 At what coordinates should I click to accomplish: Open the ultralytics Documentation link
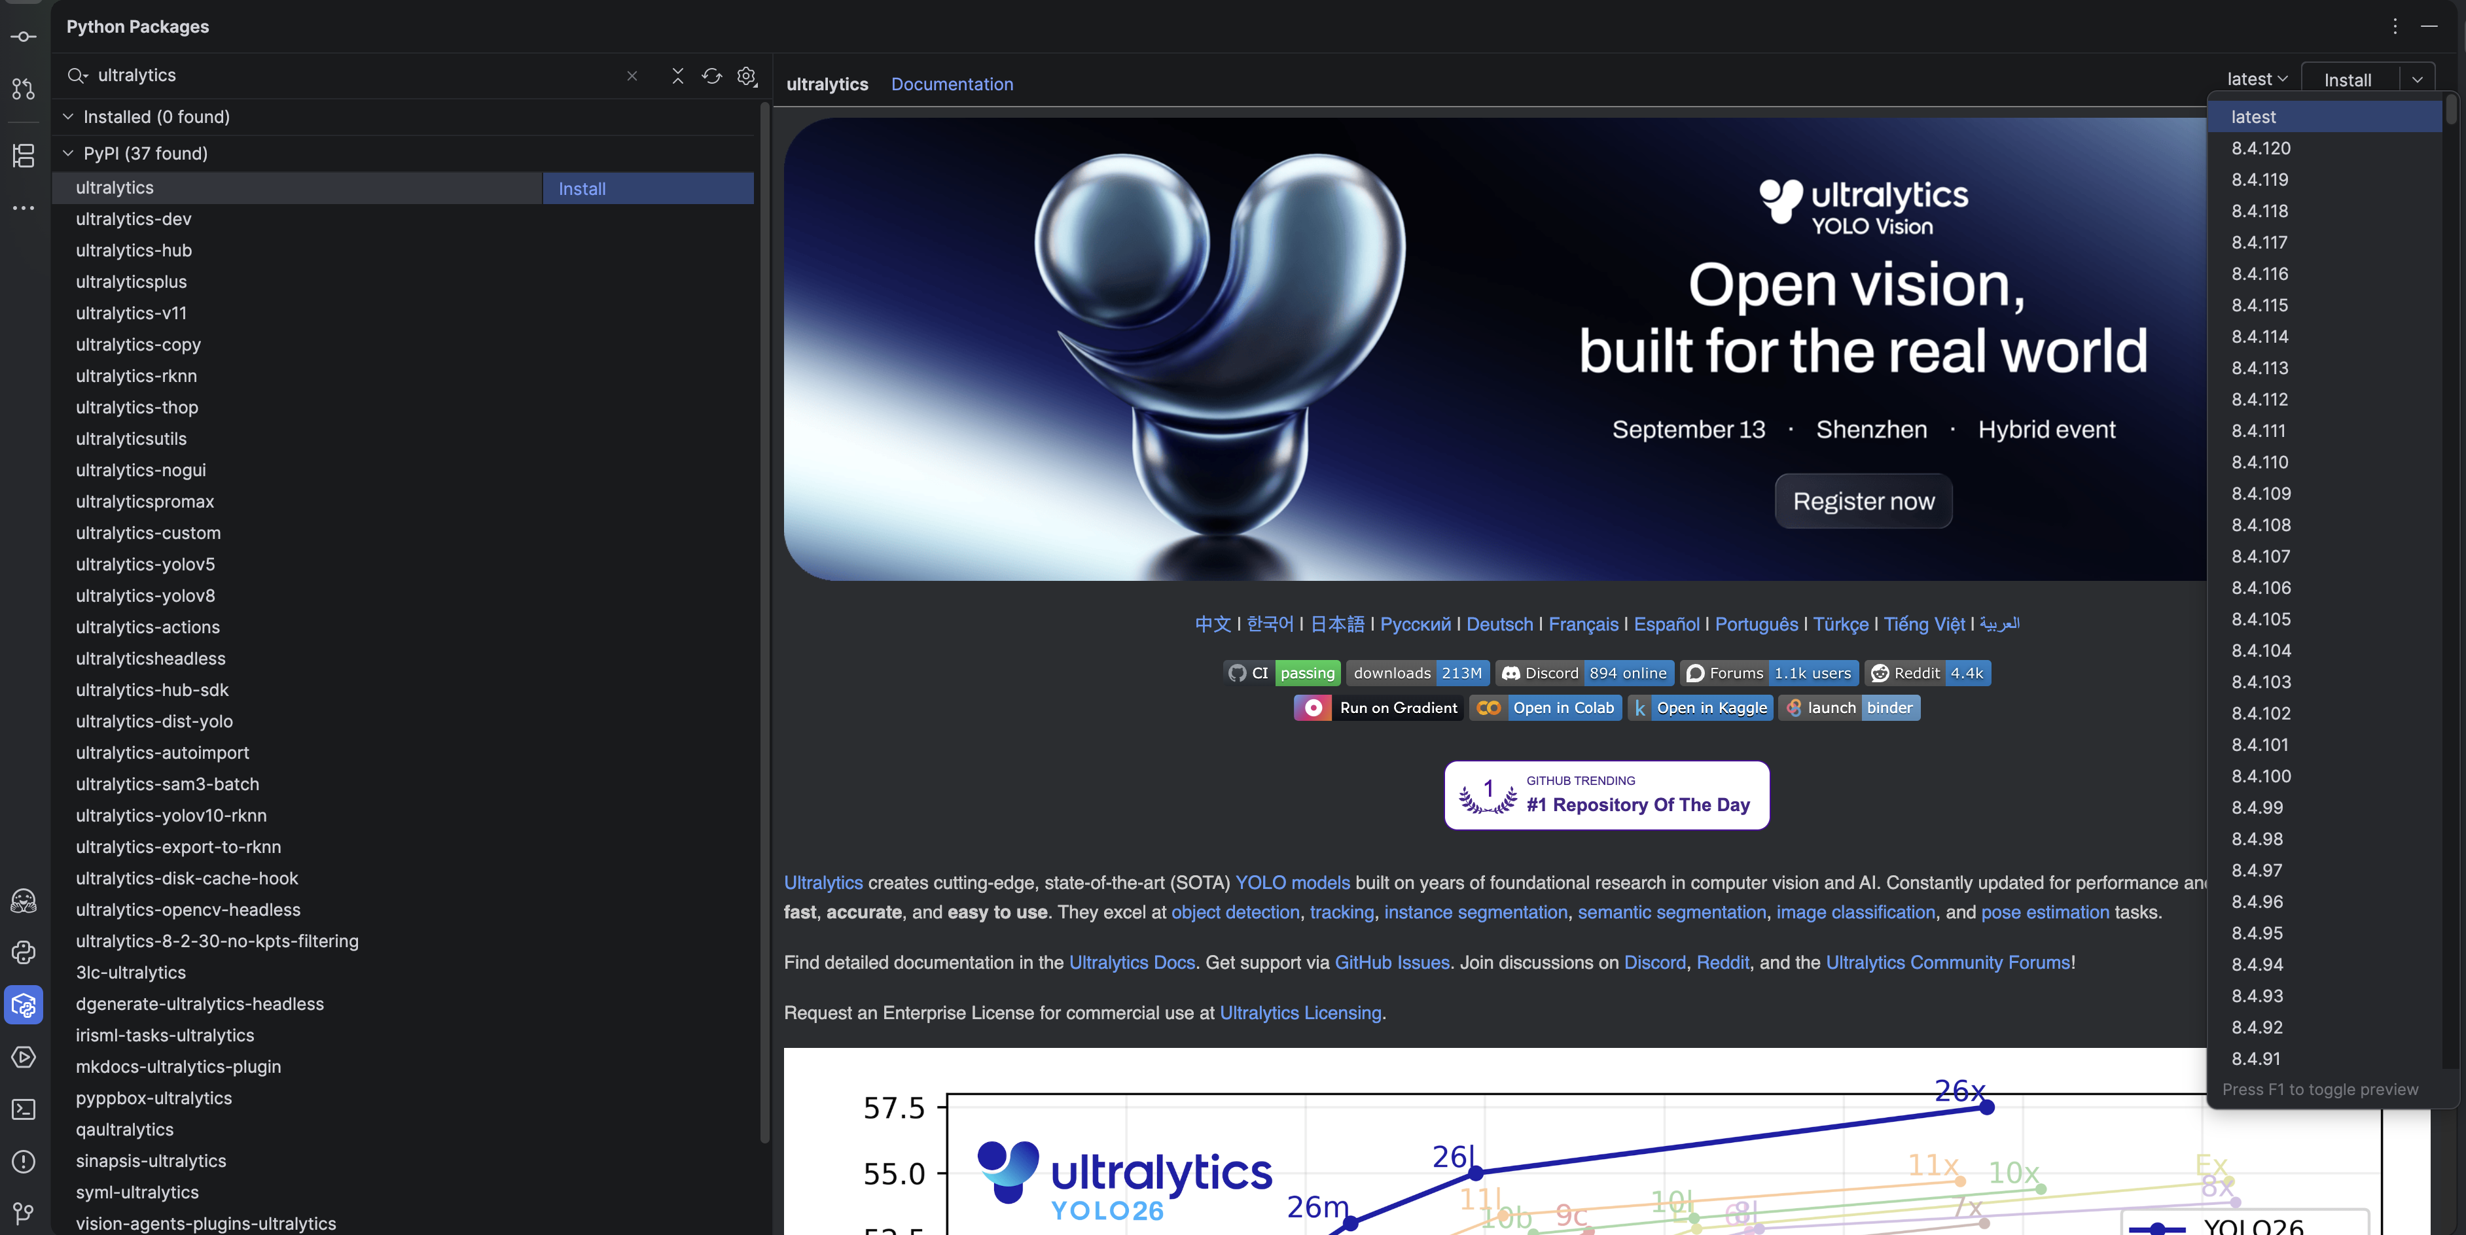pyautogui.click(x=952, y=84)
